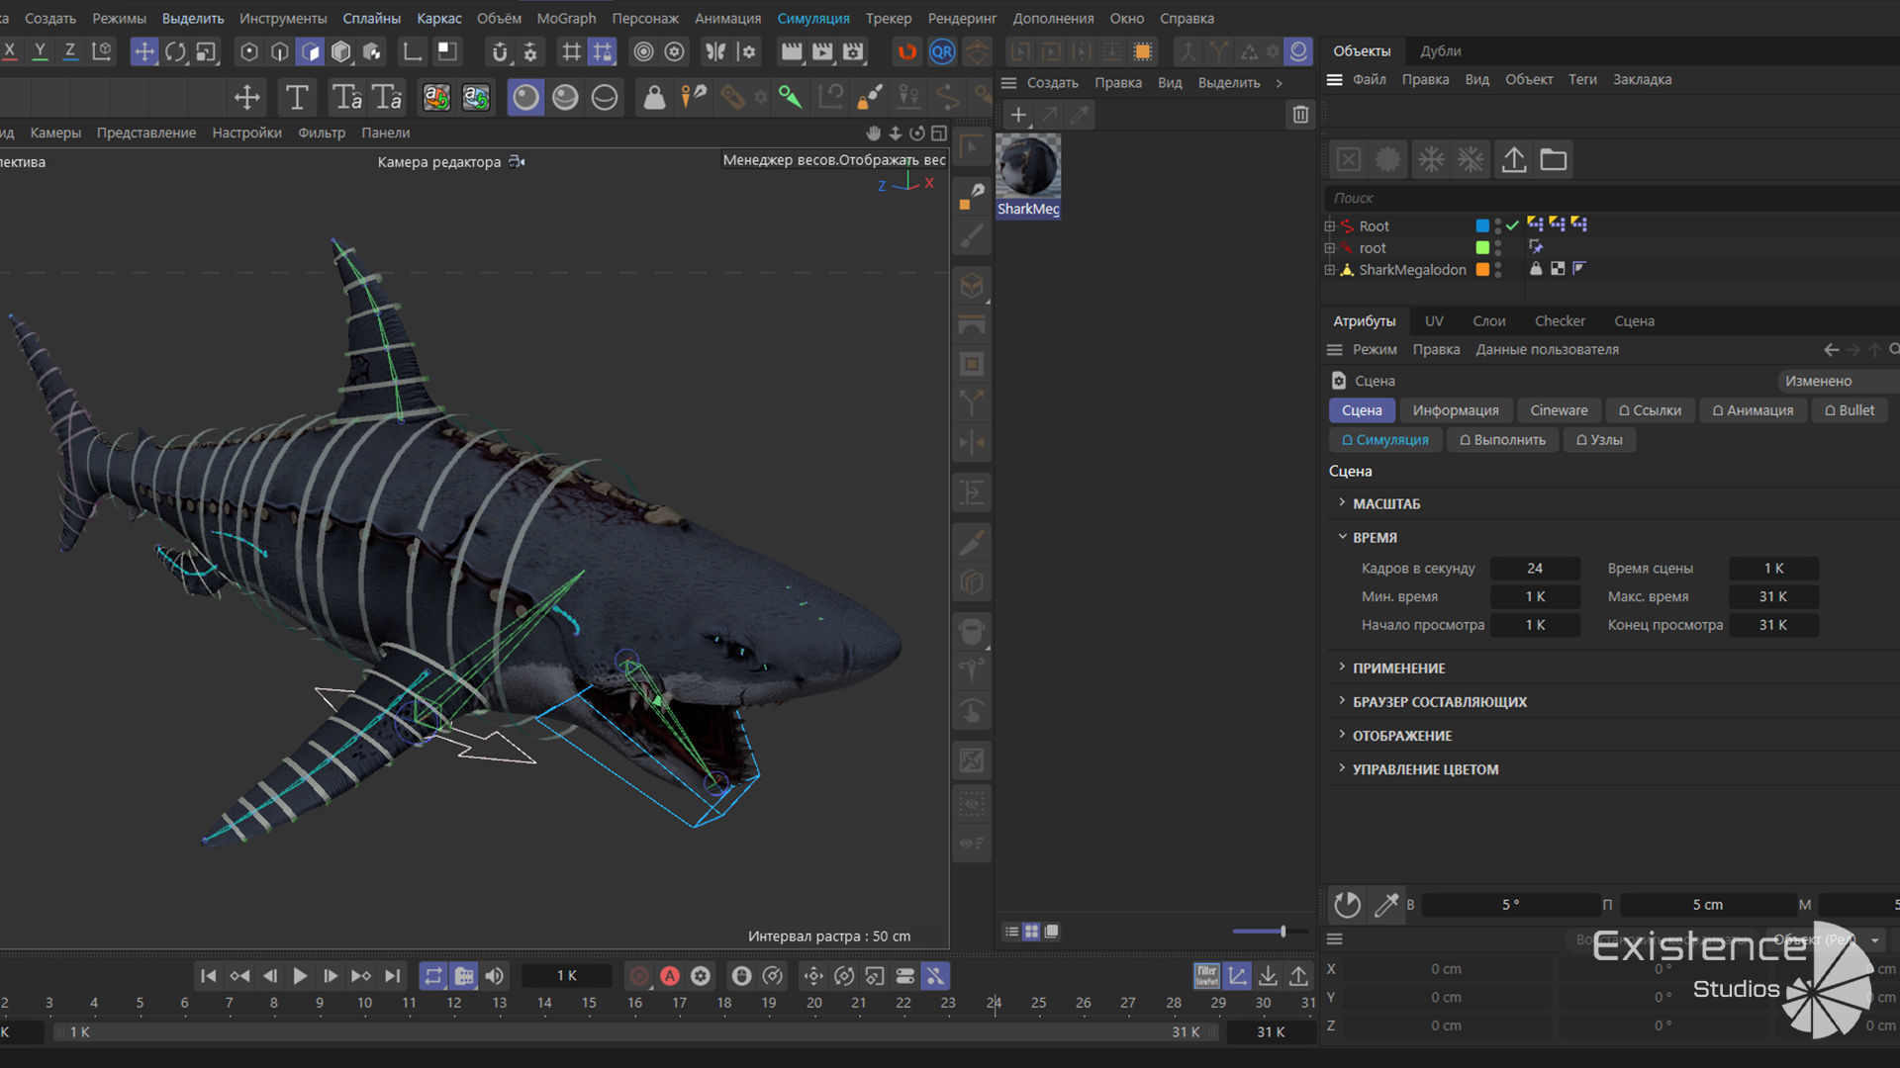The width and height of the screenshot is (1900, 1068).
Task: Click the pin-eyedropper icon beside the reset arrow
Action: [1386, 904]
